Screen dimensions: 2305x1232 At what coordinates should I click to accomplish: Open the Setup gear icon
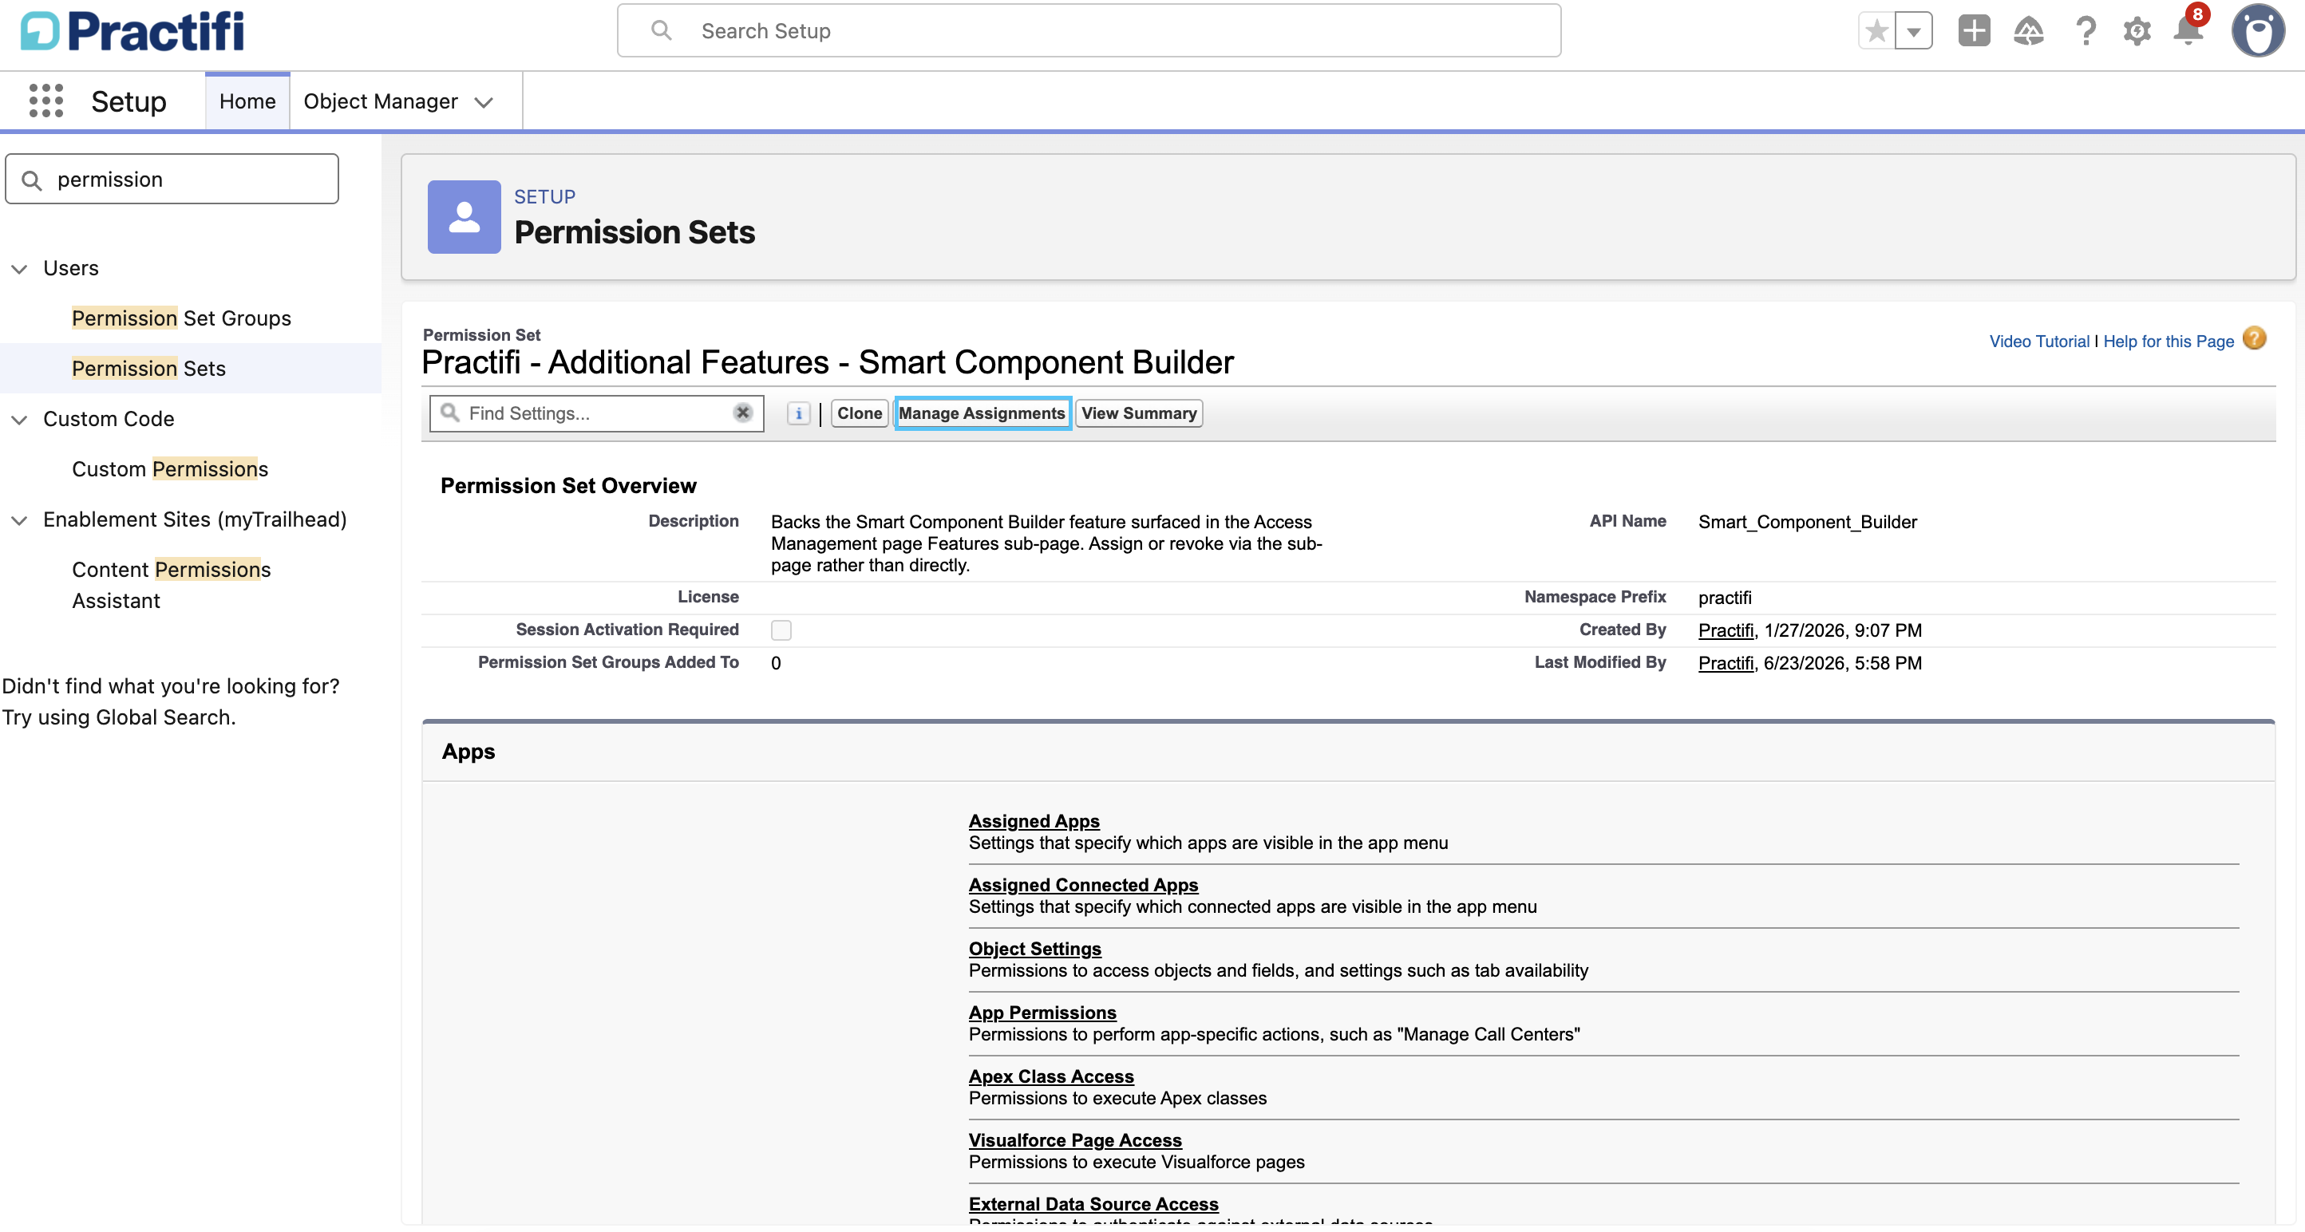(2137, 31)
